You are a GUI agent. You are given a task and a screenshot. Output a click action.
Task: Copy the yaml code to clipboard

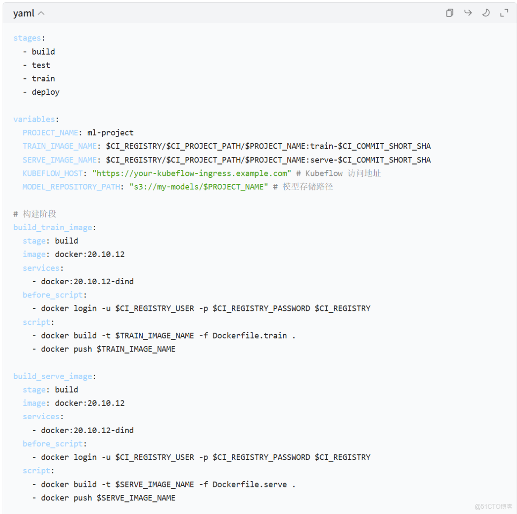(449, 13)
